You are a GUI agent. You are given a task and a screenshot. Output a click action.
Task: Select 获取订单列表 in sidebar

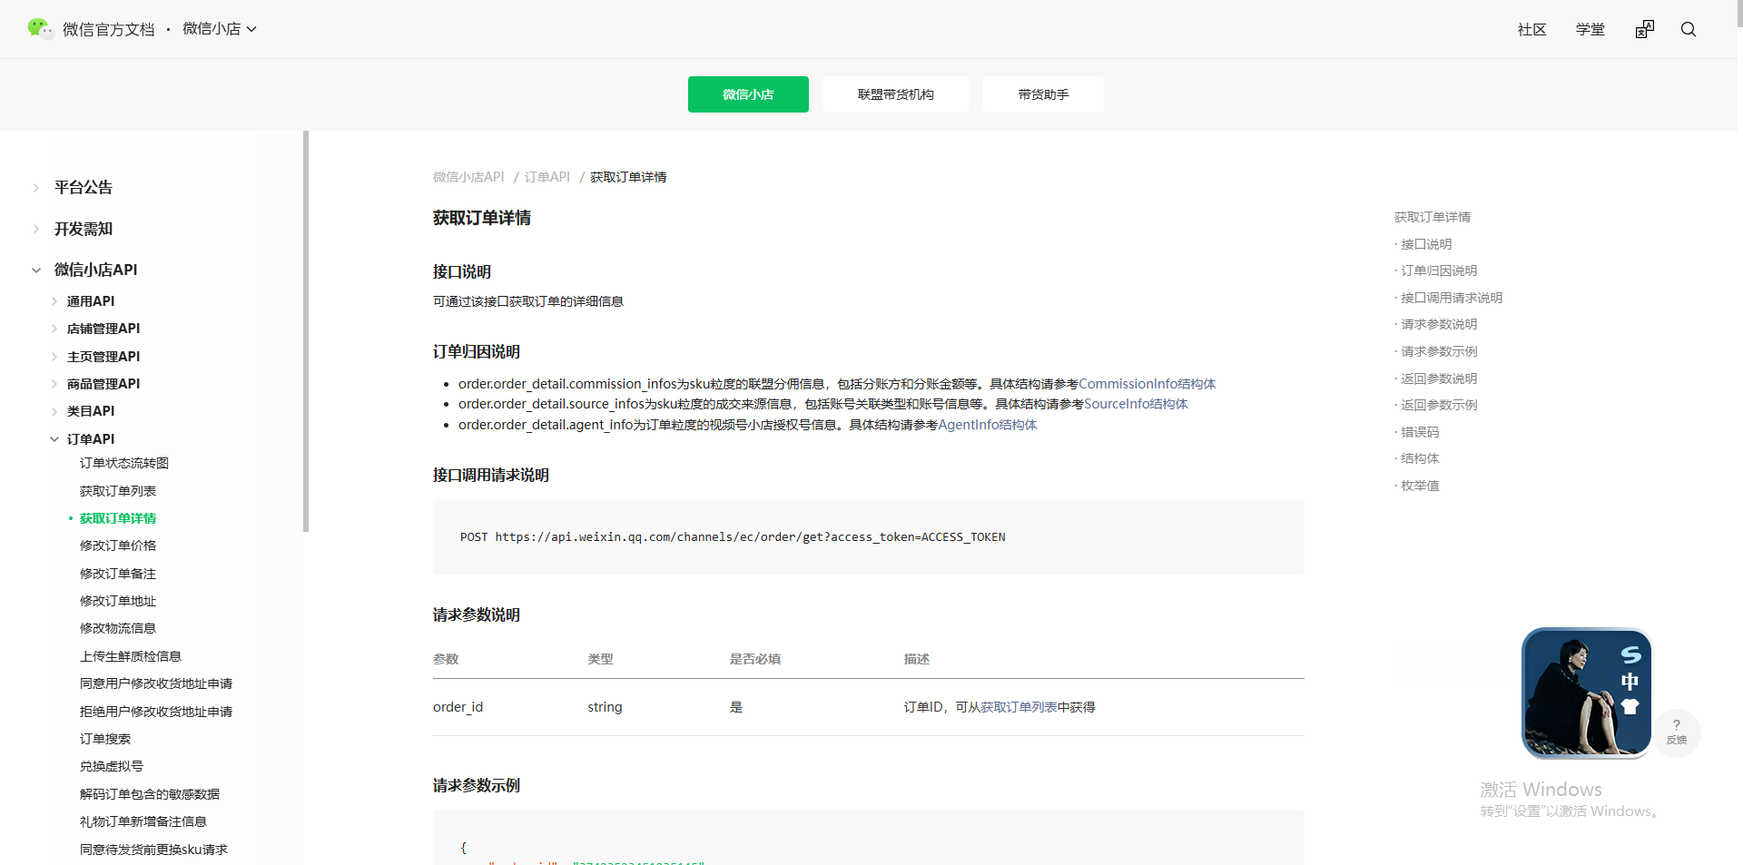pyautogui.click(x=118, y=491)
